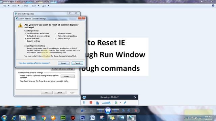Click the red circular app icon on taskbar

point(73,118)
